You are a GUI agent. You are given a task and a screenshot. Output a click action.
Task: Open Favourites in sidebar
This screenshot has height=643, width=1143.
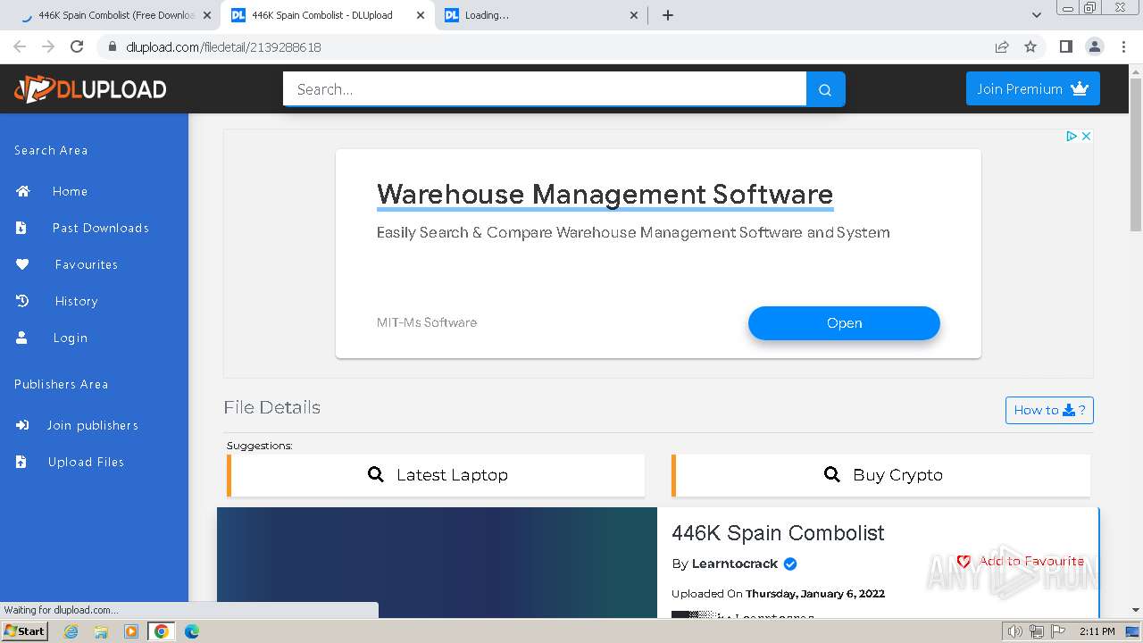[87, 264]
